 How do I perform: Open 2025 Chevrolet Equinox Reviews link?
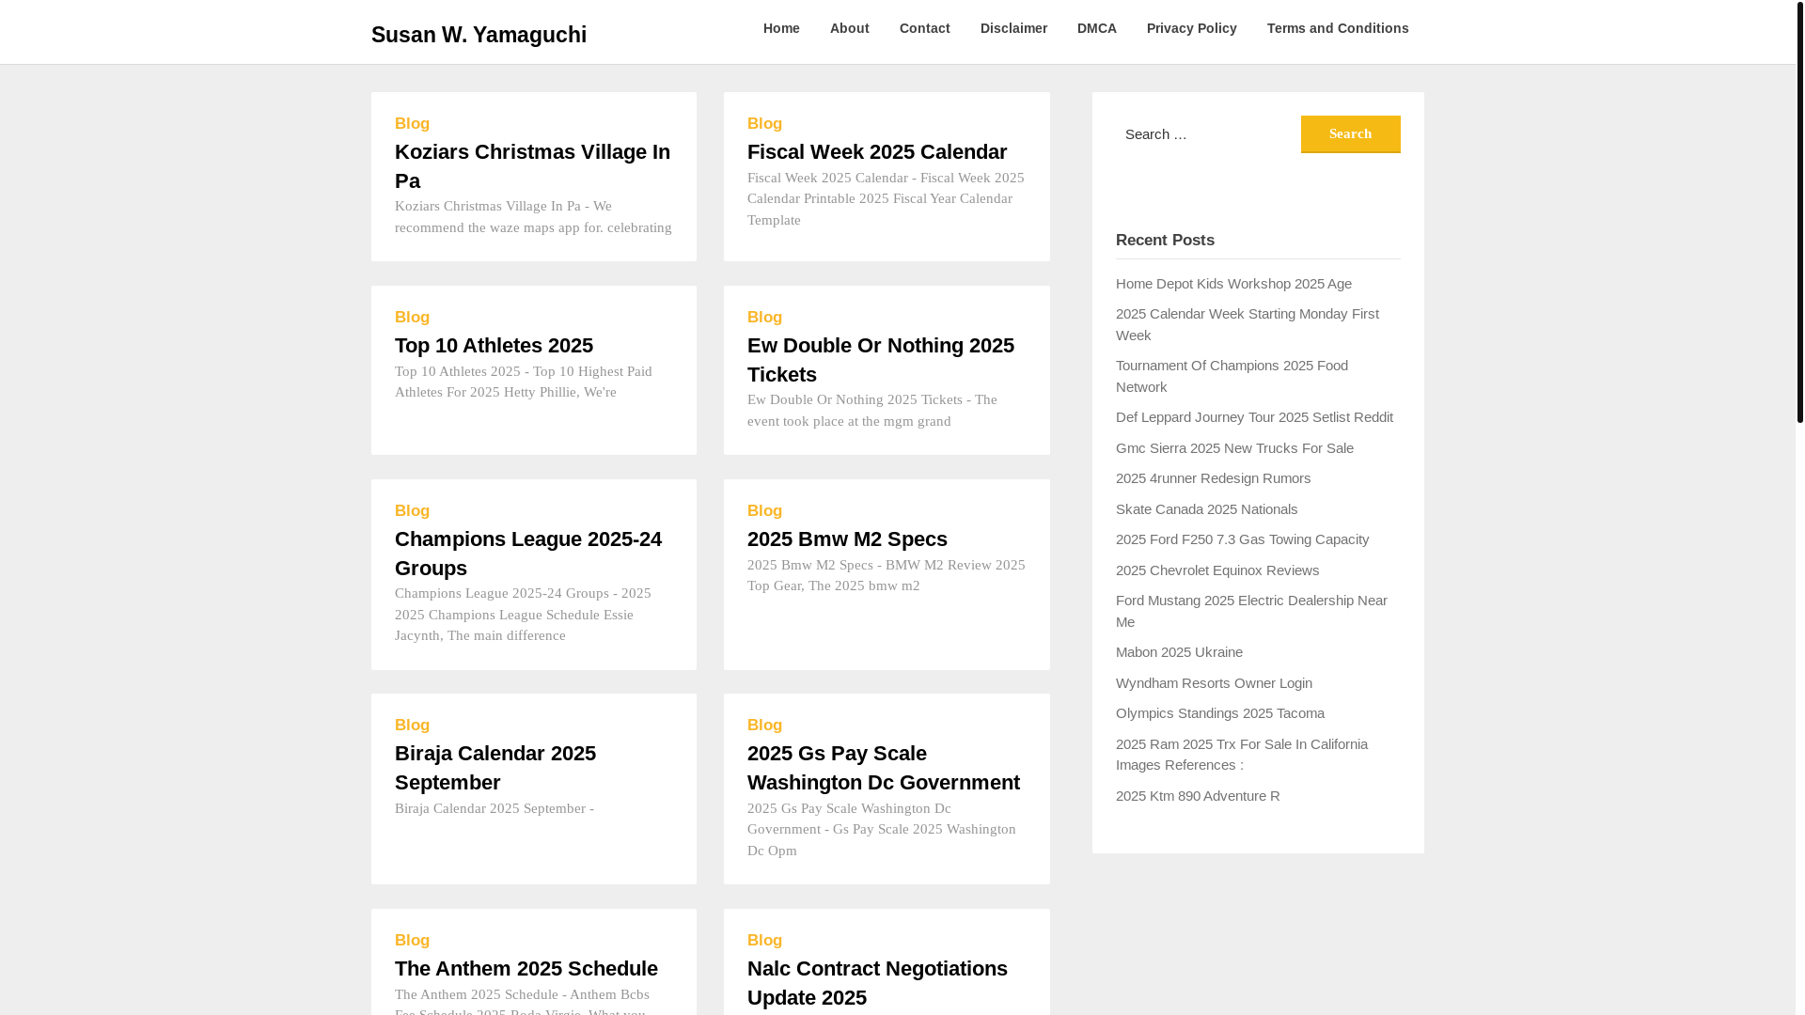1217,570
